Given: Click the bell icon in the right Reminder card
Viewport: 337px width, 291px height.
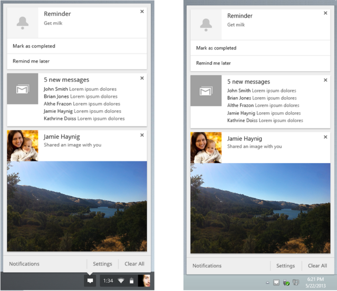Looking at the screenshot, I should [206, 25].
